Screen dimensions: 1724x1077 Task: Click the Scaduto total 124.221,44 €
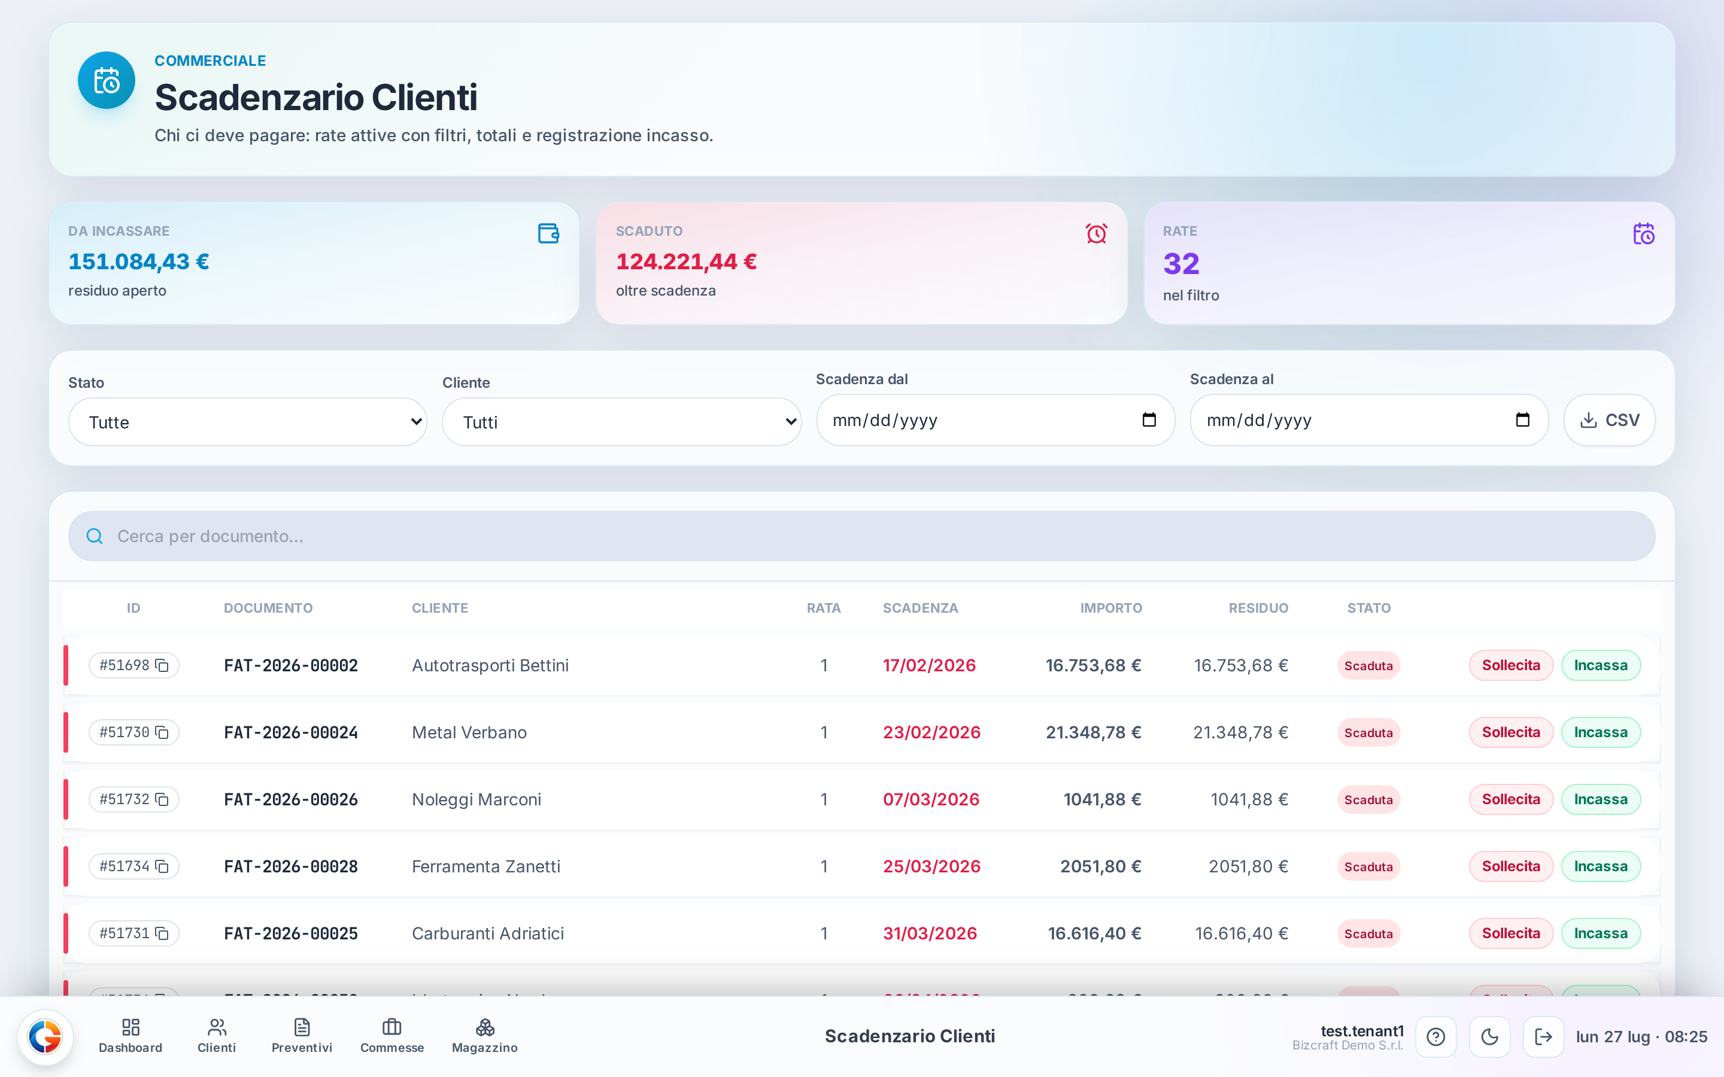pos(686,261)
